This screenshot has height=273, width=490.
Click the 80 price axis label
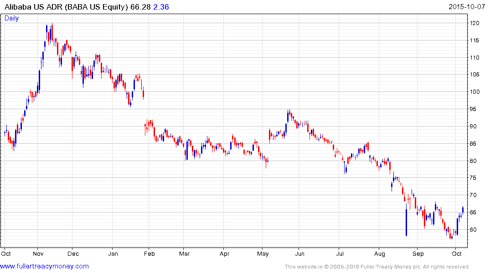click(x=473, y=161)
